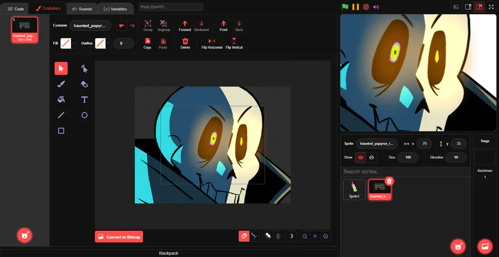Pause the project with orange button
Screen dimensions: 499x257
355,7
